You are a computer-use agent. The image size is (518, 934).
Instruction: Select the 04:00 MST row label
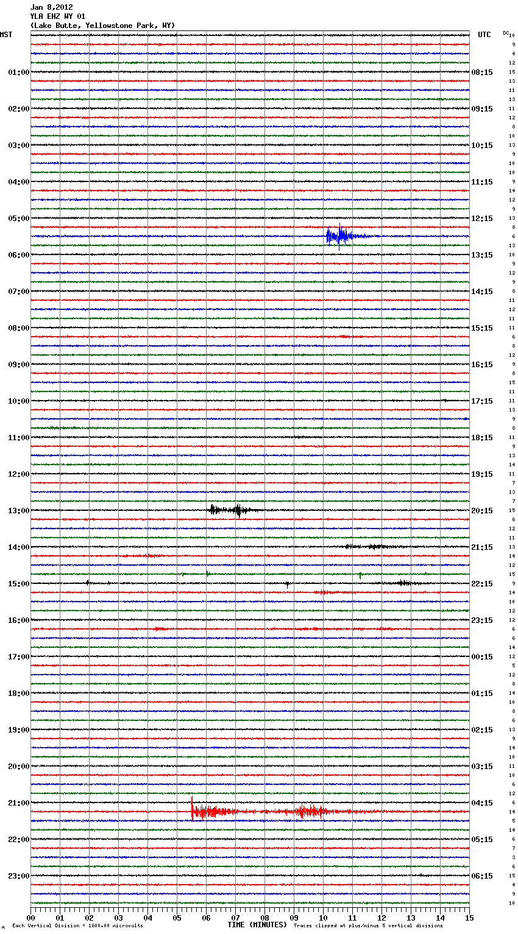point(18,182)
